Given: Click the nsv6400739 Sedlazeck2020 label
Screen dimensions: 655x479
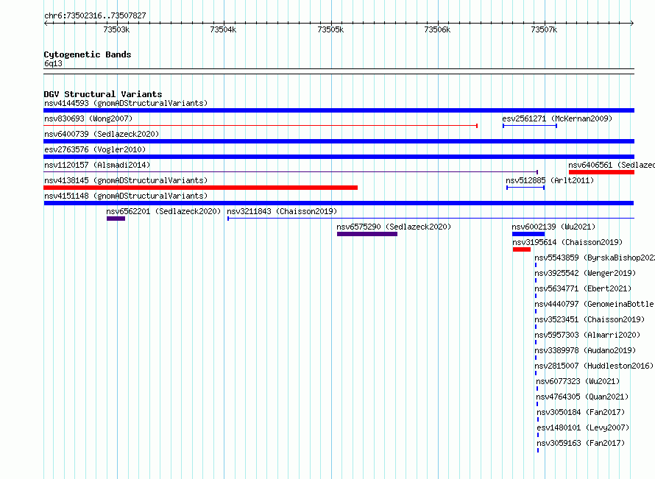Looking at the screenshot, I should pyautogui.click(x=102, y=134).
